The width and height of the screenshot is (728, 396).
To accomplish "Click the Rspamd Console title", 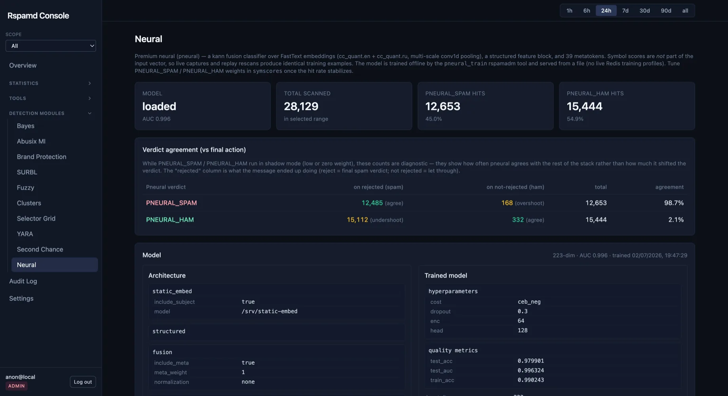I will [x=38, y=16].
